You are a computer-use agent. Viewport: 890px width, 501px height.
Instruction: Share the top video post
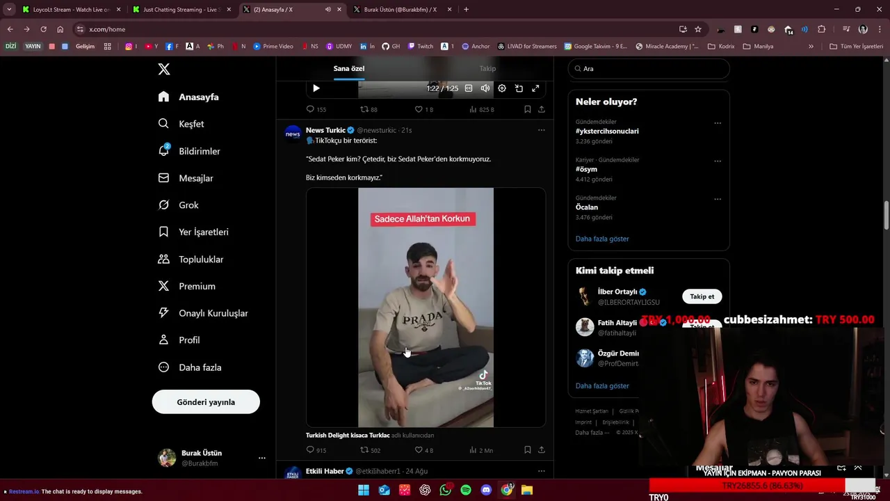click(542, 109)
